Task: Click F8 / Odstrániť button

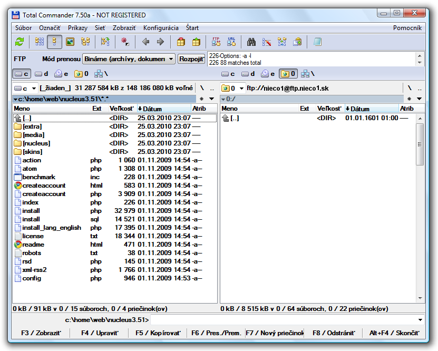Action: [334, 333]
